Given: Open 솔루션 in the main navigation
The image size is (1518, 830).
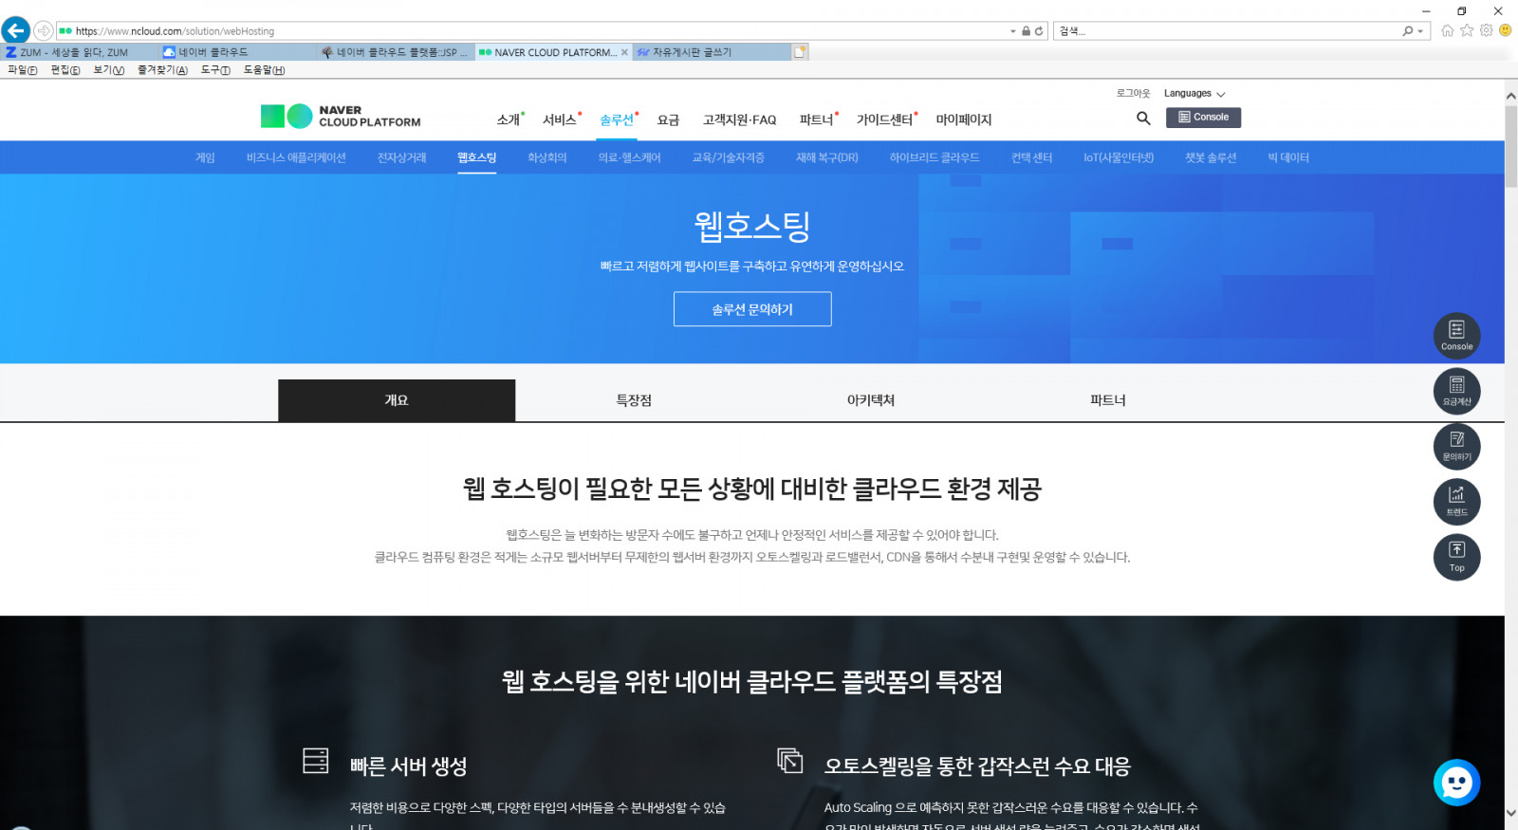Looking at the screenshot, I should [617, 120].
